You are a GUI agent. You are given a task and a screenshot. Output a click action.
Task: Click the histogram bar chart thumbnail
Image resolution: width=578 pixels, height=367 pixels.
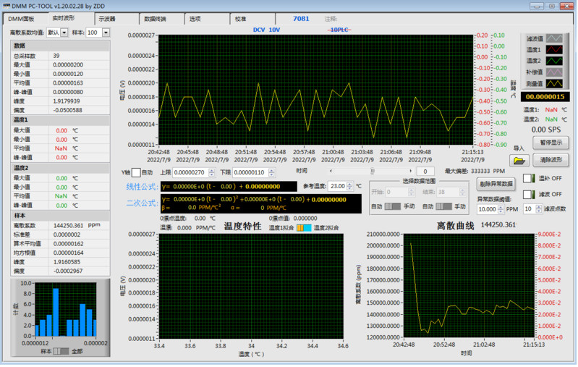point(64,311)
